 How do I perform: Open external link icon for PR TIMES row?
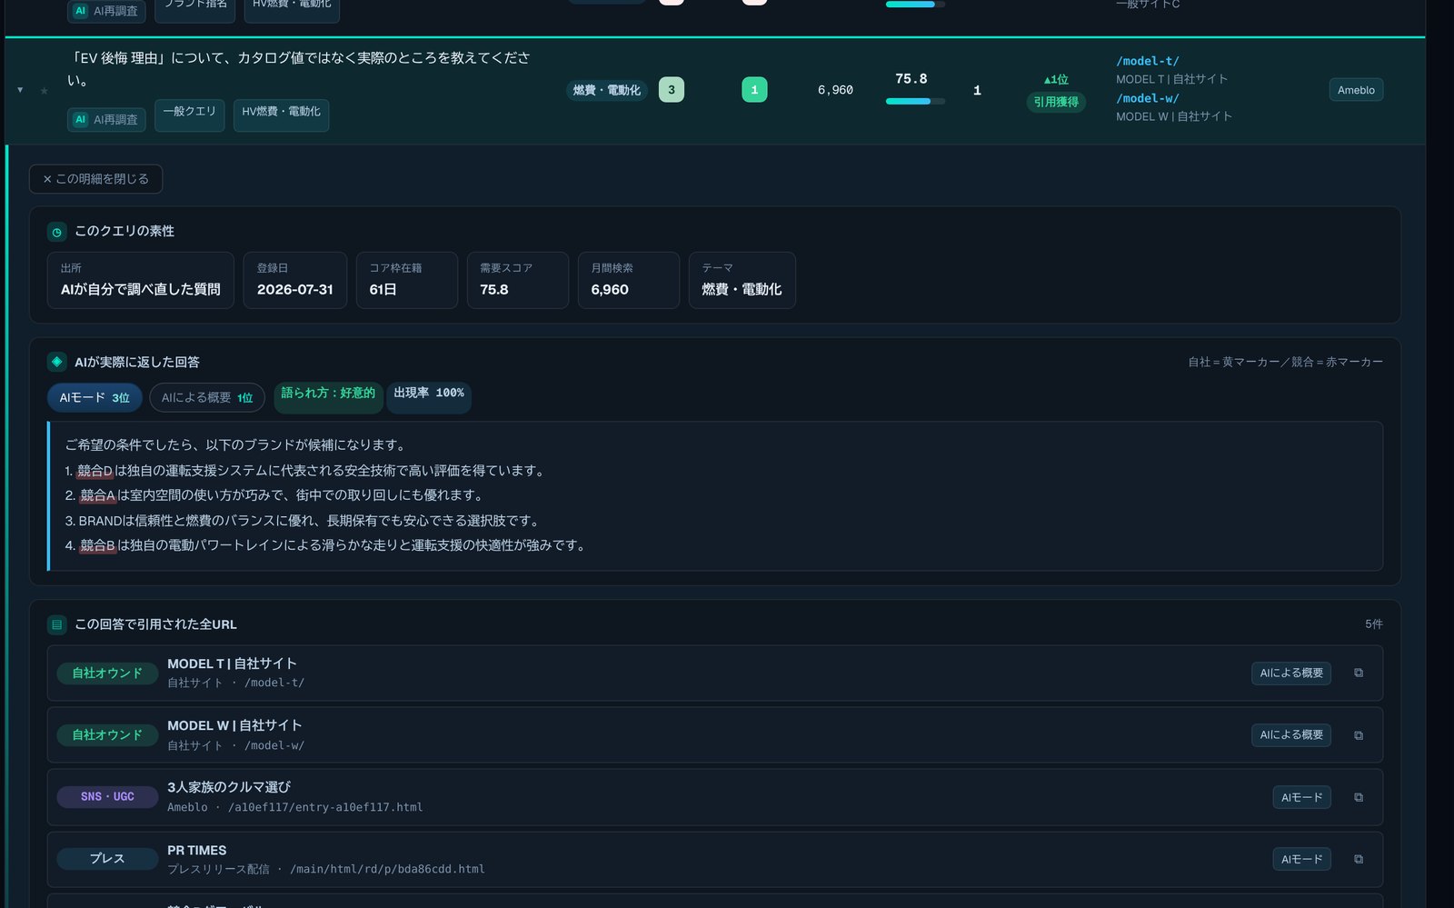coord(1359,859)
